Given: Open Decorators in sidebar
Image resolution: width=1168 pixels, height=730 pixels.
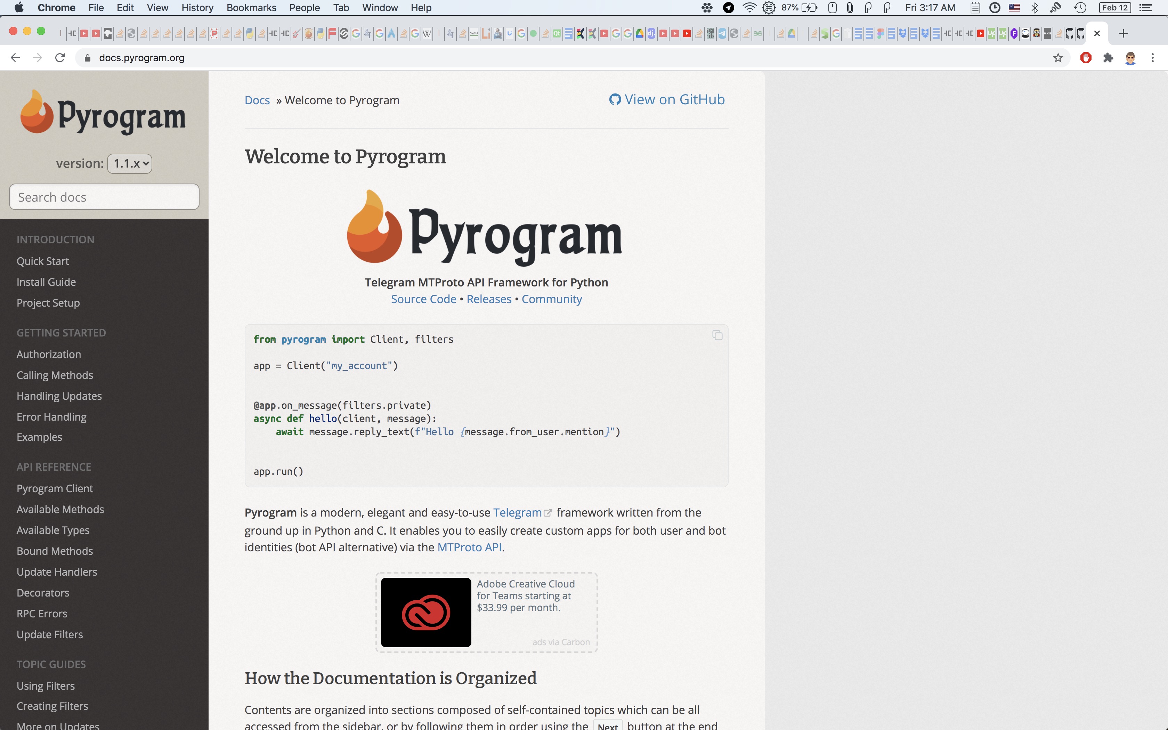Looking at the screenshot, I should coord(42,593).
